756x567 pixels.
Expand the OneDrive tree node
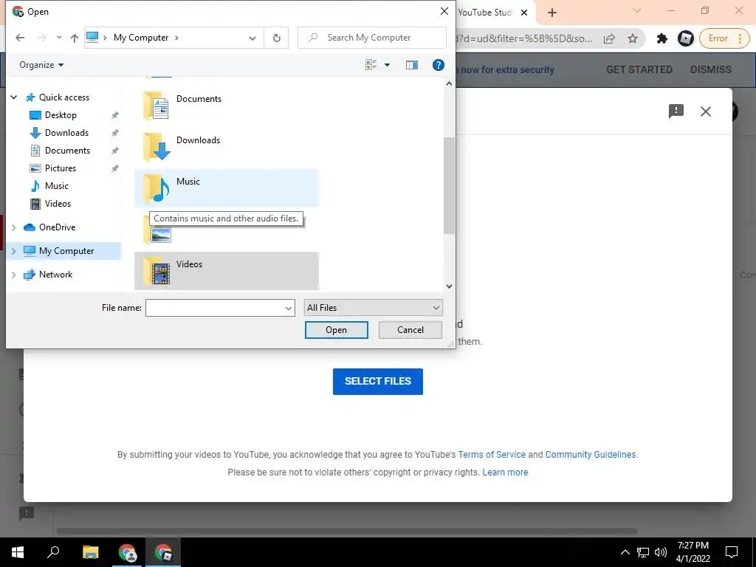pos(14,227)
